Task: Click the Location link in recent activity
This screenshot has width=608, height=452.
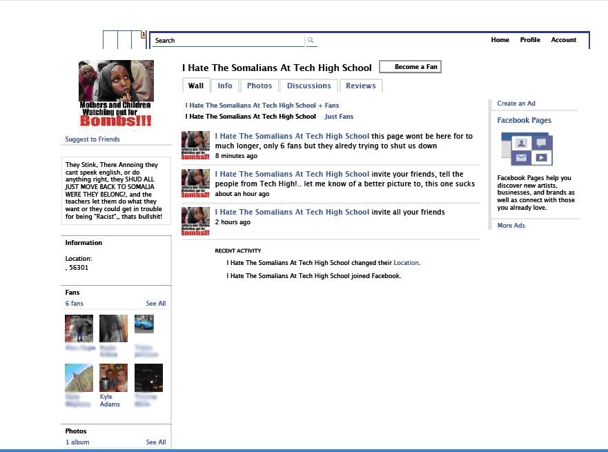Action: [x=406, y=263]
